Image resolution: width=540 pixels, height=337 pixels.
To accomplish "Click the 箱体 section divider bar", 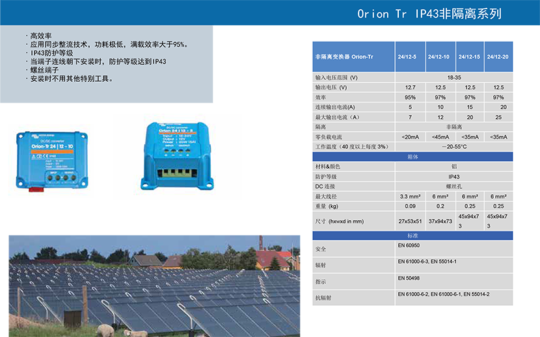I will click(412, 156).
